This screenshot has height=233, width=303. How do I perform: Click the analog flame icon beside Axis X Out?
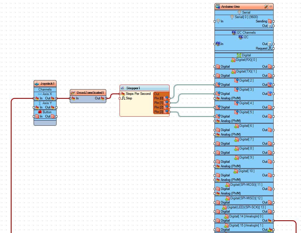pyautogui.click(x=52, y=98)
